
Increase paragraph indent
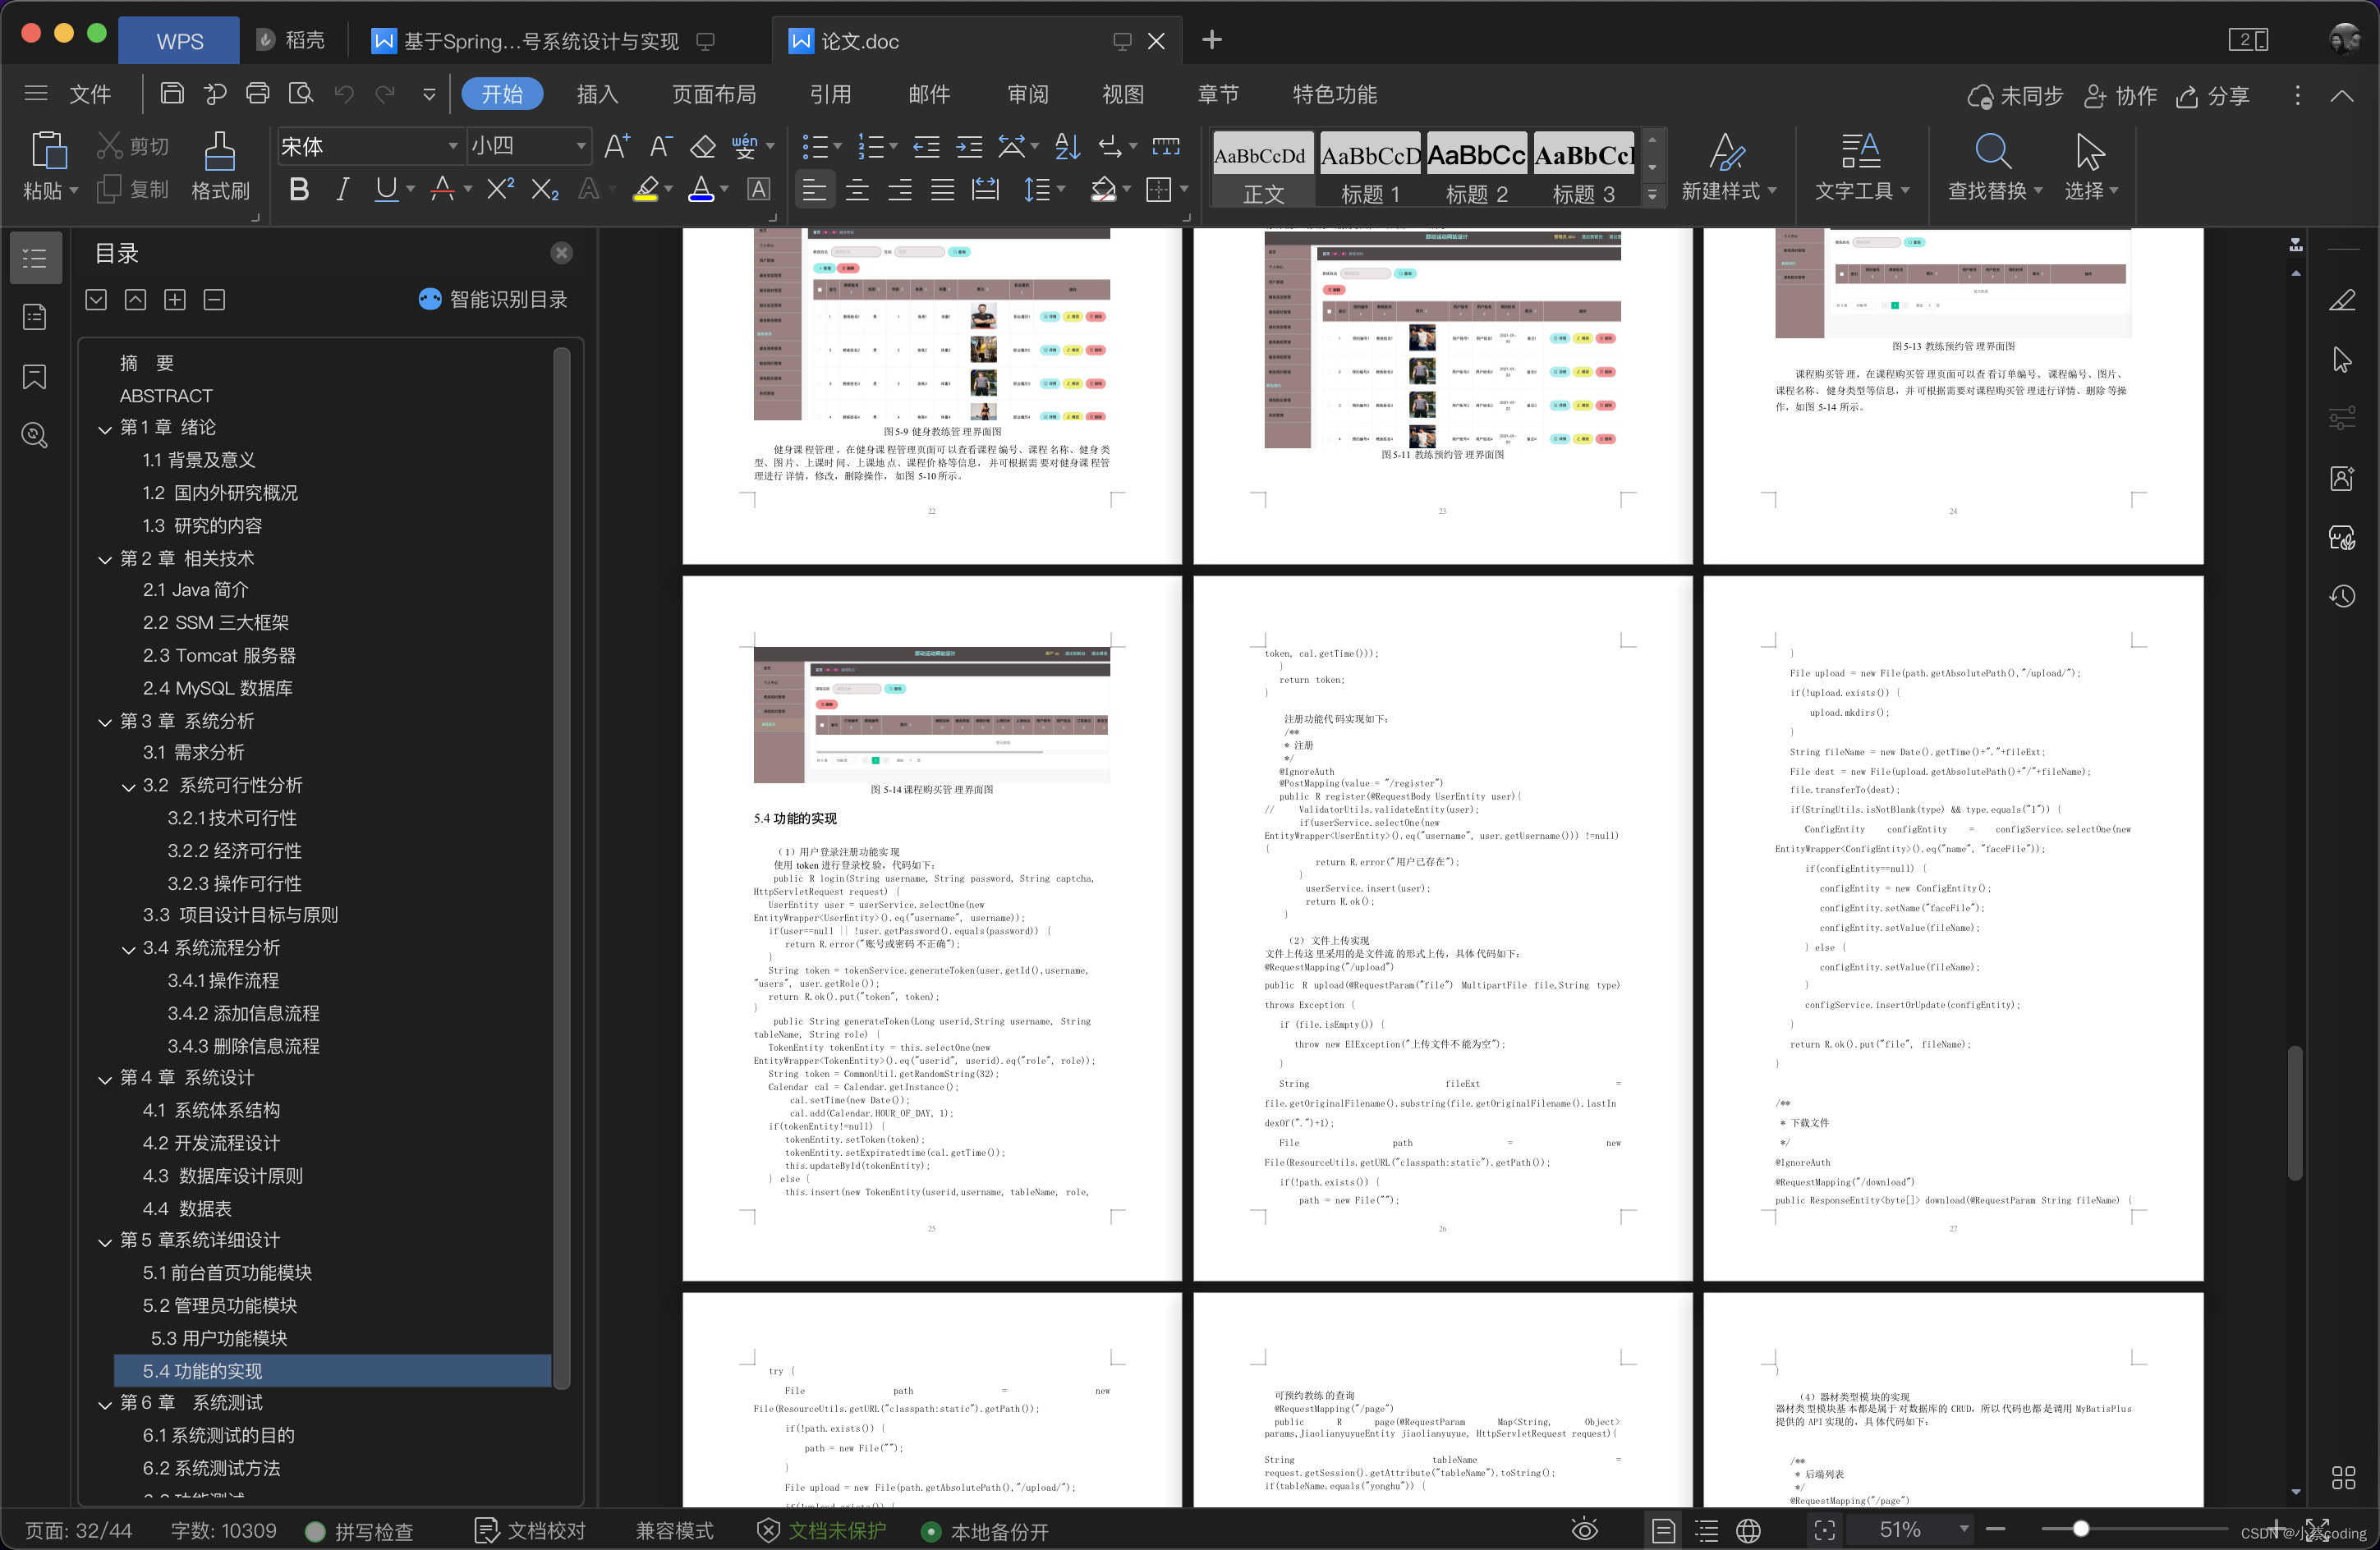pyautogui.click(x=969, y=147)
